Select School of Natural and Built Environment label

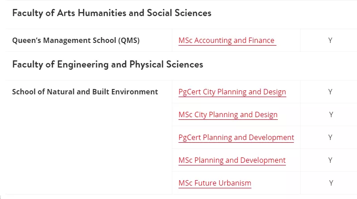[85, 92]
